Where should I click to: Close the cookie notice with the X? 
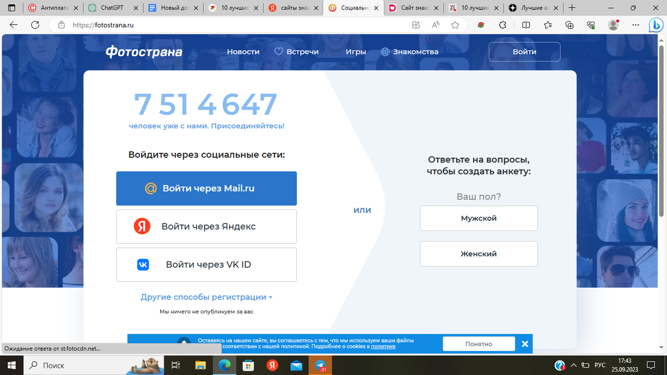click(525, 344)
